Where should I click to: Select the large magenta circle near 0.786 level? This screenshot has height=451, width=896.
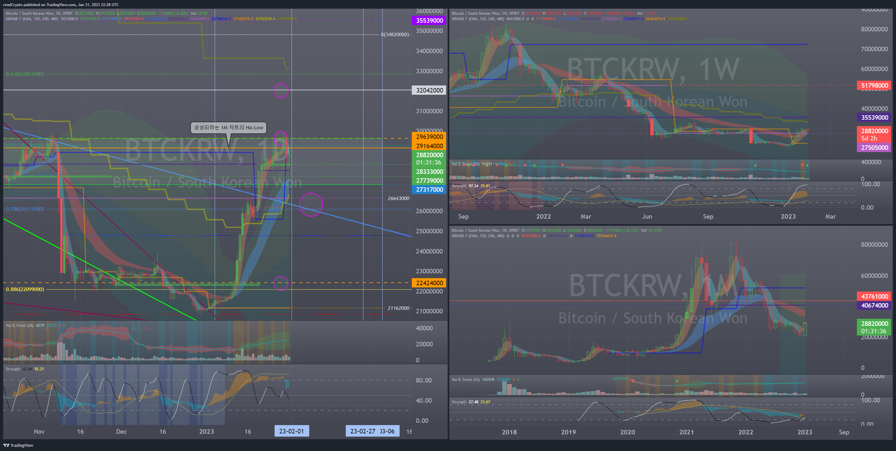[311, 205]
